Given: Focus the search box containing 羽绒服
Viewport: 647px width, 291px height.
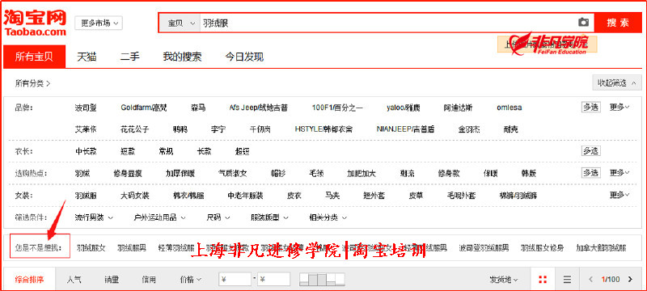Looking at the screenshot, I should (388, 23).
